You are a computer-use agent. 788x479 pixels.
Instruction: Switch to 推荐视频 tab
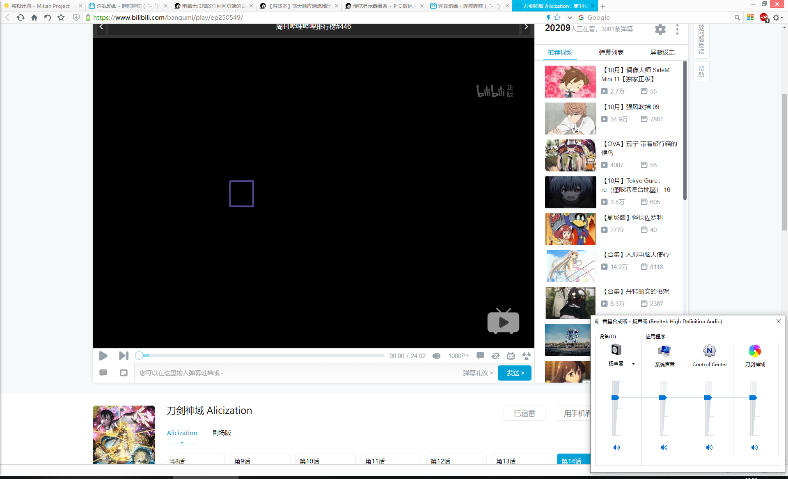coord(560,52)
